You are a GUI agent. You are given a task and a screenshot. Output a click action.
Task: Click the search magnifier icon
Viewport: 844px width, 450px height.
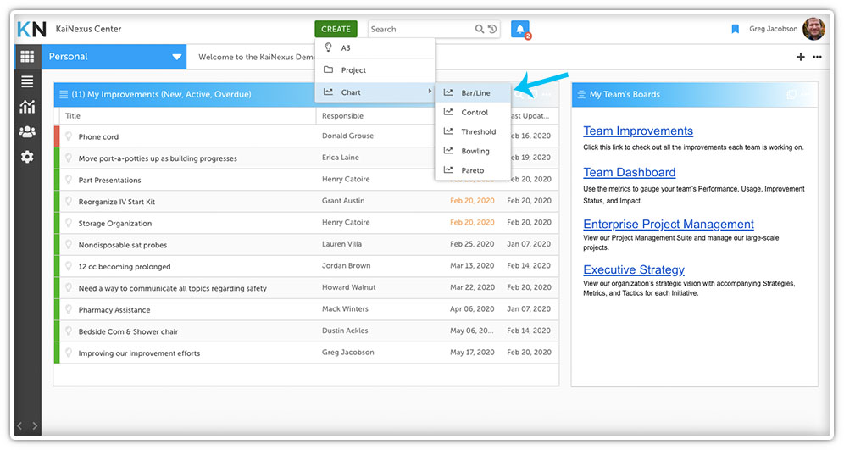[479, 29]
